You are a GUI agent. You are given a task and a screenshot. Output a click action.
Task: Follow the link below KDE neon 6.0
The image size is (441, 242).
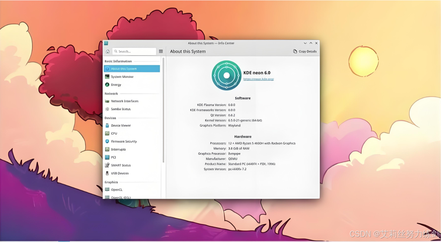(x=258, y=79)
